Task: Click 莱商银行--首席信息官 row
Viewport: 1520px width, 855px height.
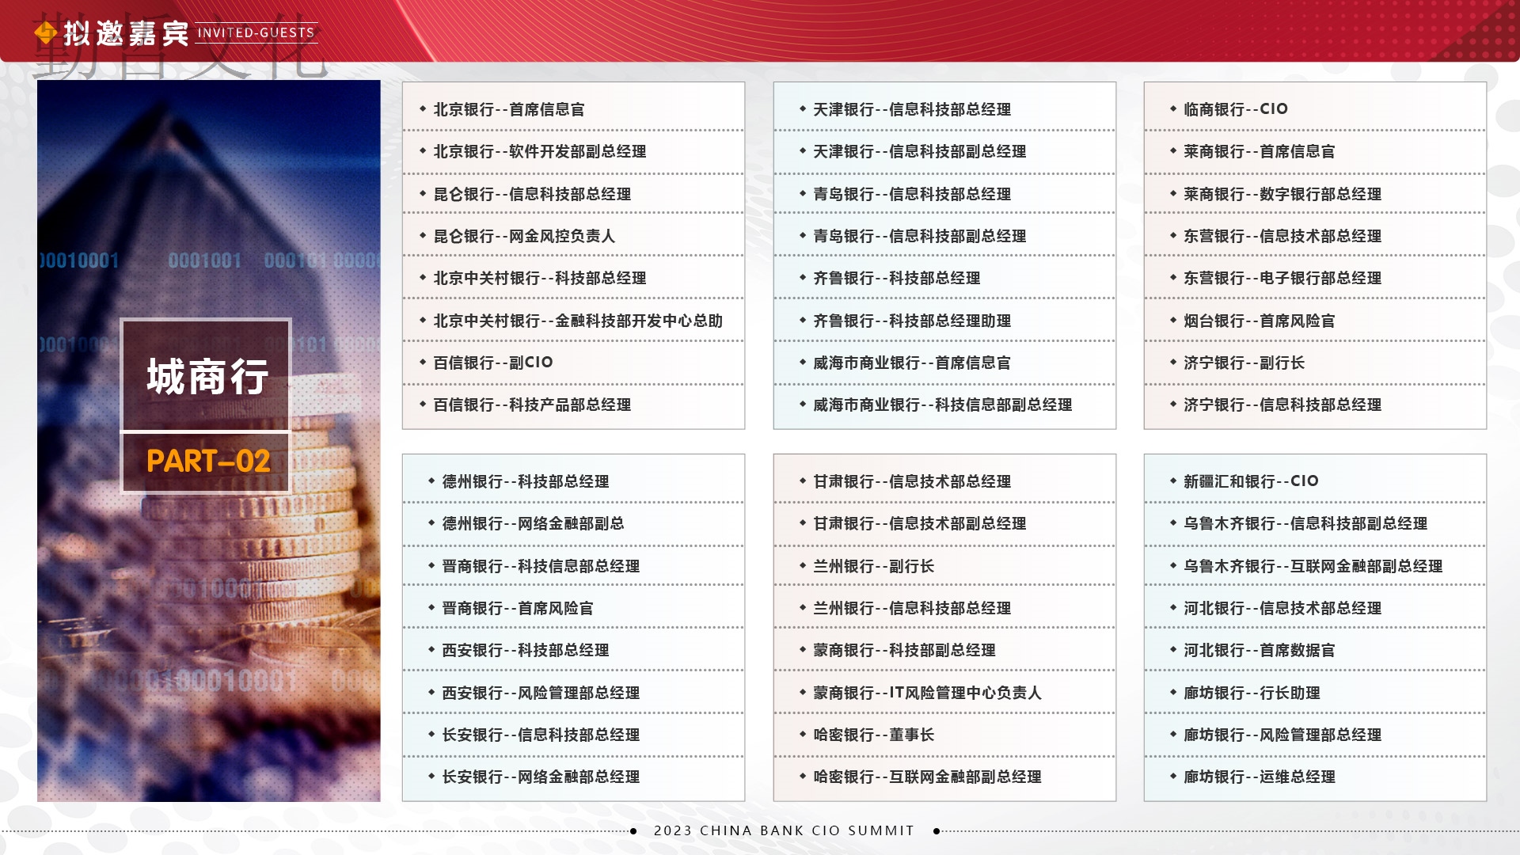Action: pos(1259,151)
